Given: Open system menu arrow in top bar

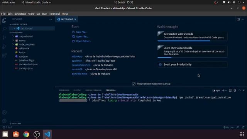Looking at the screenshot, I should [243, 2].
